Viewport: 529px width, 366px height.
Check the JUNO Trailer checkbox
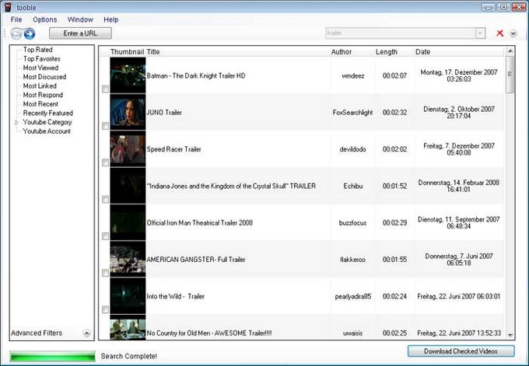[105, 126]
